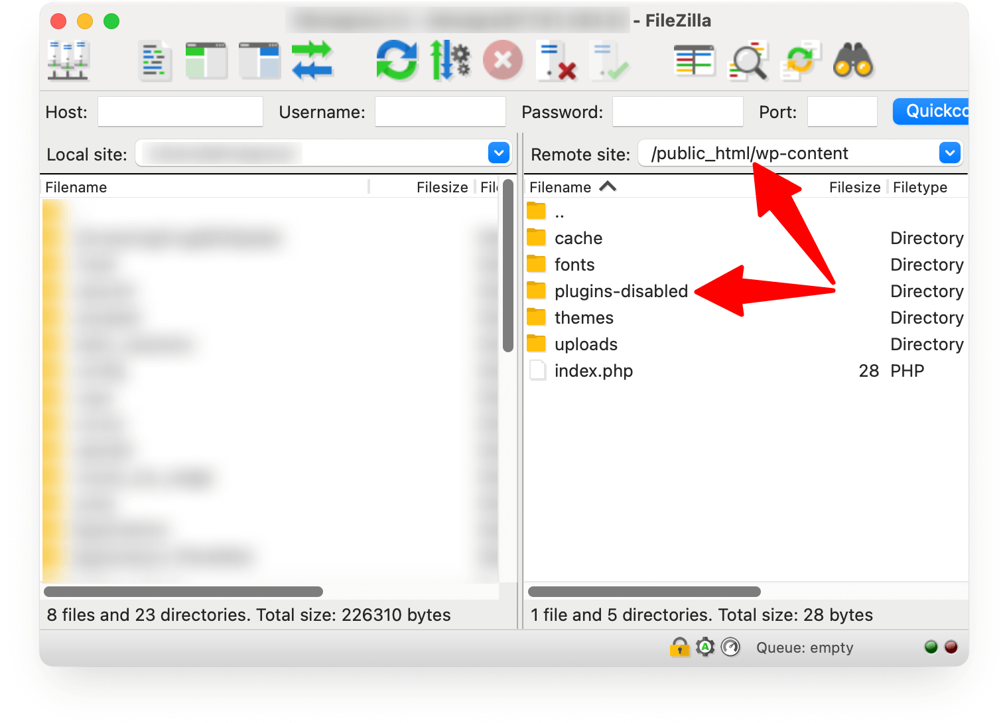Viewport: 1007px width, 723px height.
Task: Click the '1 file and 5 directories' status text
Action: [702, 615]
